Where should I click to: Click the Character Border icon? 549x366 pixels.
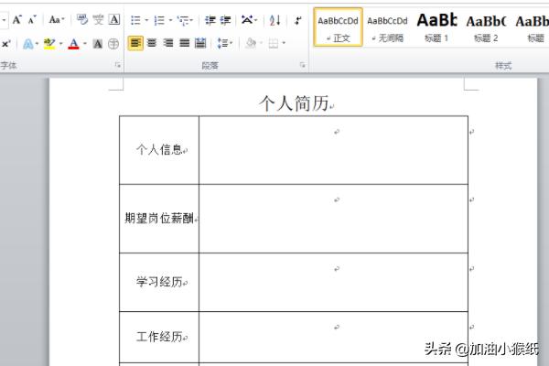click(x=114, y=19)
